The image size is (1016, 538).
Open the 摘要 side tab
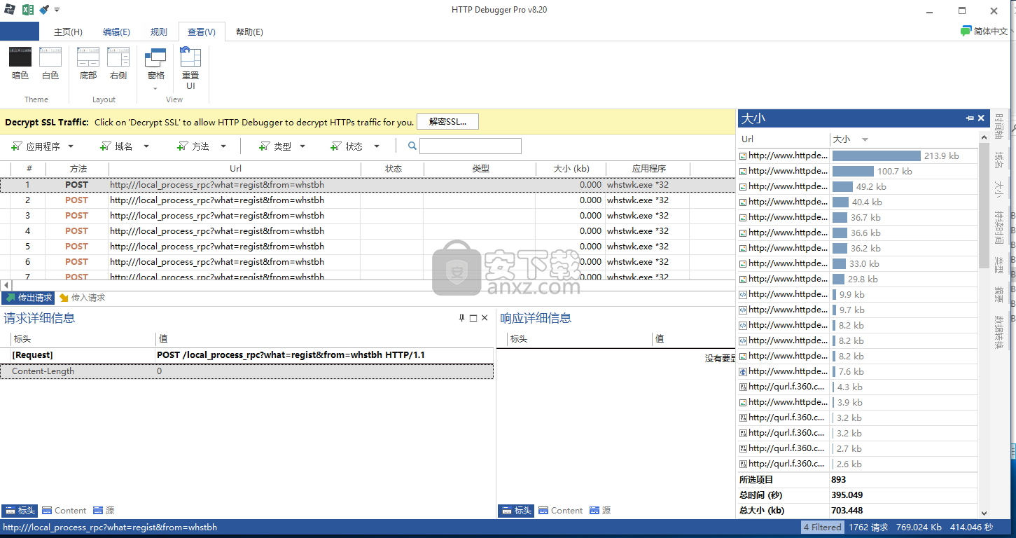click(999, 294)
